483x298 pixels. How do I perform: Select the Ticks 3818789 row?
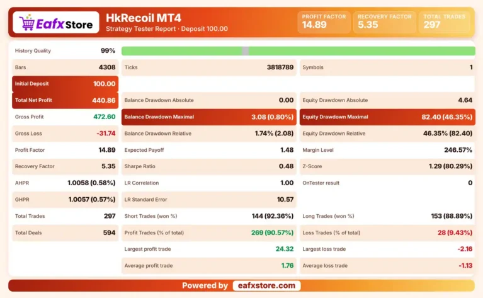point(209,67)
